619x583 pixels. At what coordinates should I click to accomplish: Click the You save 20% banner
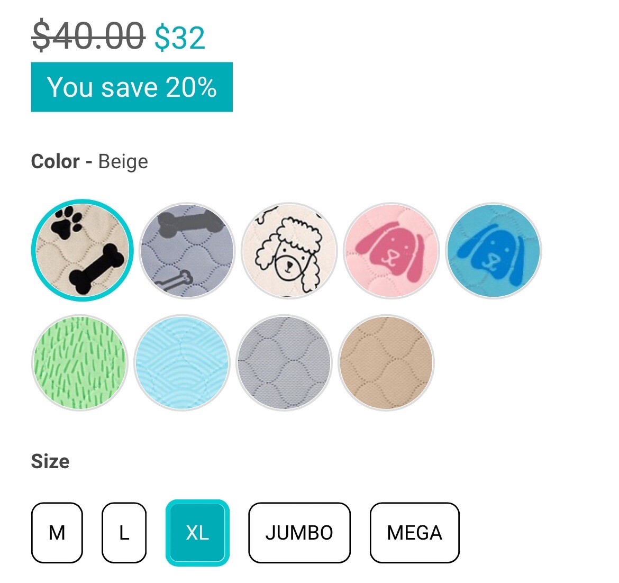tap(132, 87)
